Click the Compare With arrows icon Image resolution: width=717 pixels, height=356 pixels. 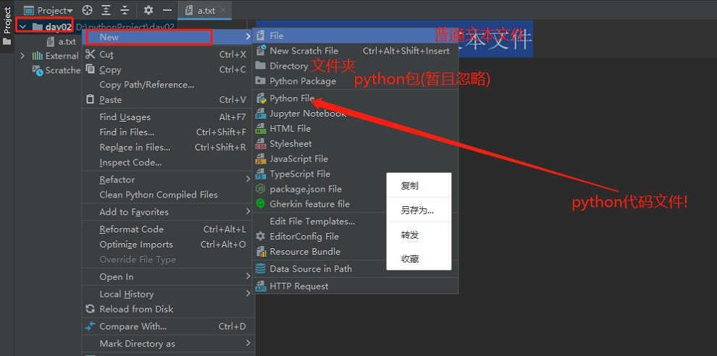click(90, 326)
